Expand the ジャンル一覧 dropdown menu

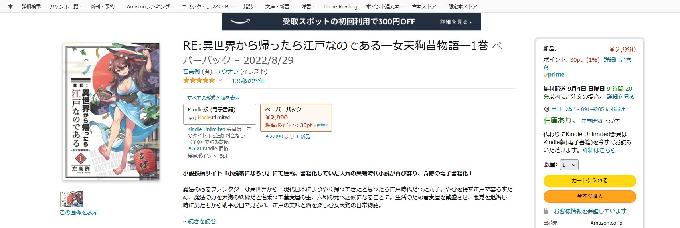[x=65, y=6]
